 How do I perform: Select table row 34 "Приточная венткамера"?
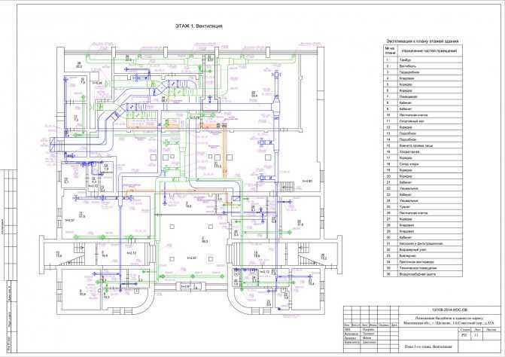pos(422,262)
